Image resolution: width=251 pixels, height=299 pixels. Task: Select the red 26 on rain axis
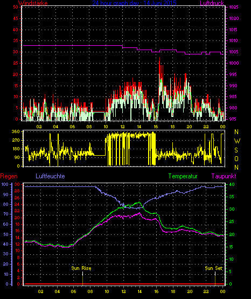click(17, 198)
